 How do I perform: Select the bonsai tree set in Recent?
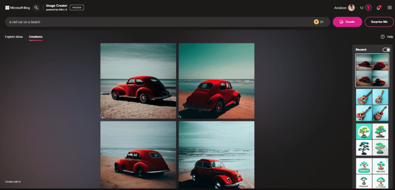click(x=372, y=139)
